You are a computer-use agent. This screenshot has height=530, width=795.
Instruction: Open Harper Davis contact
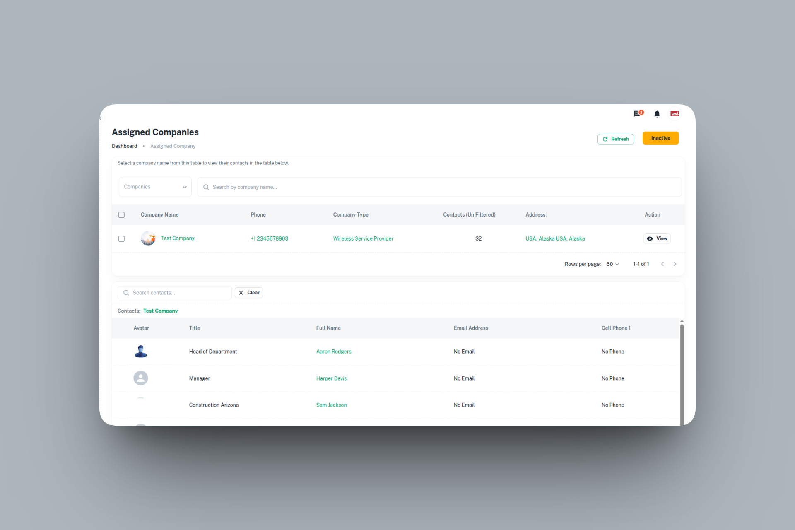point(331,378)
